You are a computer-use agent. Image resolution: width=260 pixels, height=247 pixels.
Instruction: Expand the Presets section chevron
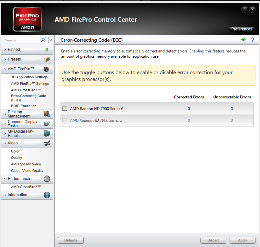(x=5, y=59)
